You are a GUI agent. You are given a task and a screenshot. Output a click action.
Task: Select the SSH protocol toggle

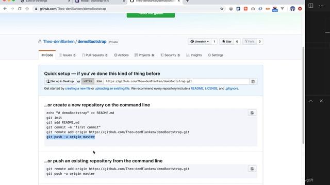(99, 81)
